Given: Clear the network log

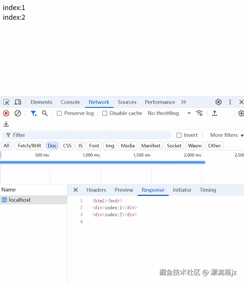Looking at the screenshot, I should pos(18,113).
